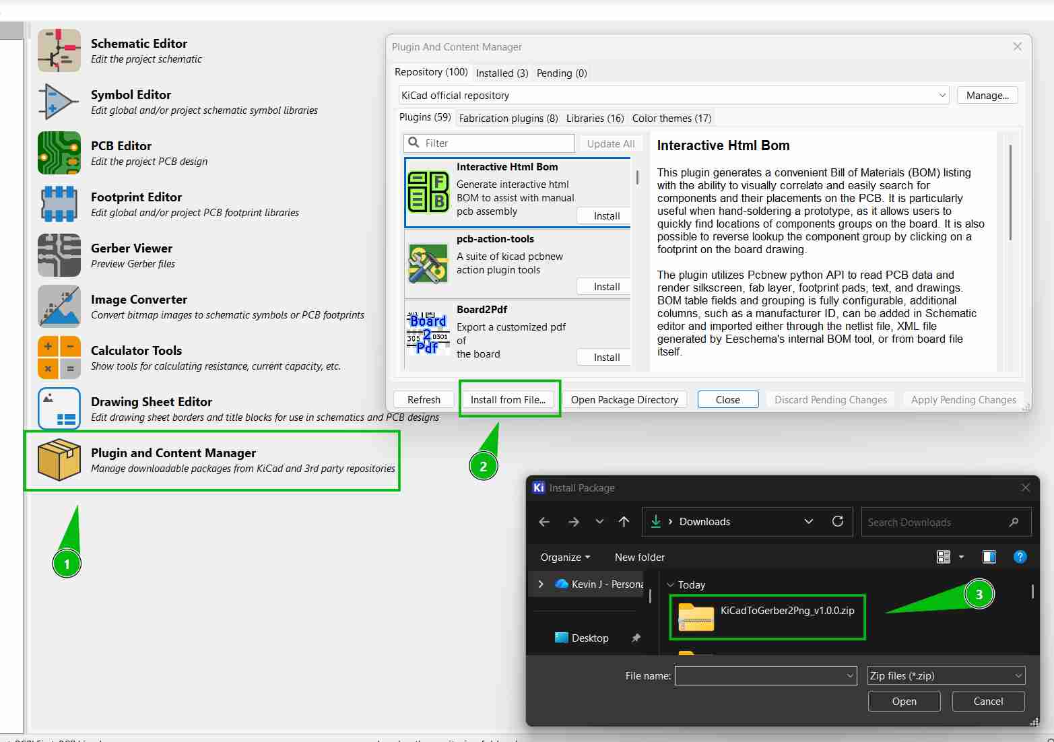Launch the Footprint Editor icon
Image resolution: width=1054 pixels, height=742 pixels.
click(59, 204)
